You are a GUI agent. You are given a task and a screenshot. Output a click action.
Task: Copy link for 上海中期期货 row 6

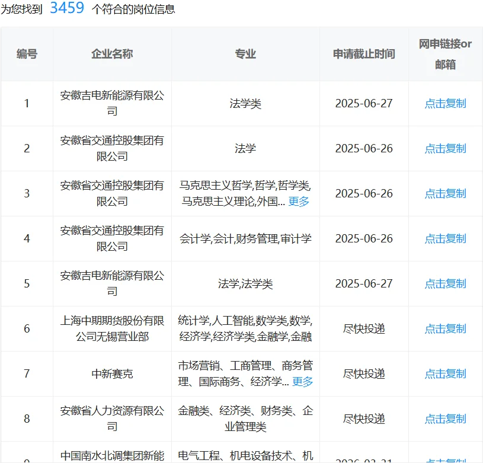(445, 328)
